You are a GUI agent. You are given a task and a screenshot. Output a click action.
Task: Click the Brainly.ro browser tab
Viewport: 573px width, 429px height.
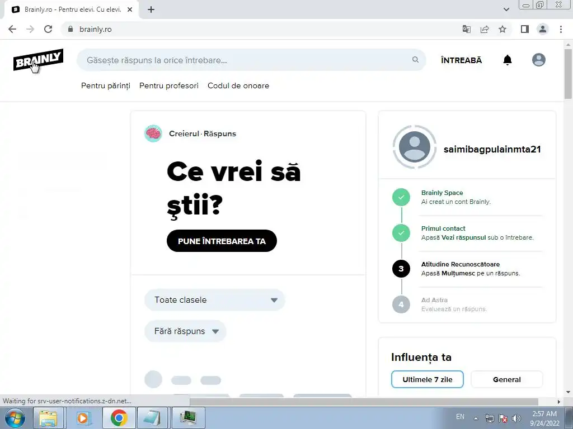tap(71, 10)
